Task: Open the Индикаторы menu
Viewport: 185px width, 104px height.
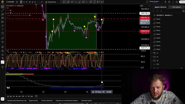Action: point(51,2)
